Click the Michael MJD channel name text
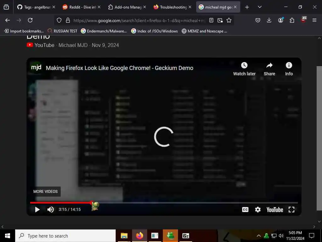 73,45
